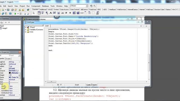Open the Search menu
The width and height of the screenshot is (180, 101).
(x=10, y=6)
